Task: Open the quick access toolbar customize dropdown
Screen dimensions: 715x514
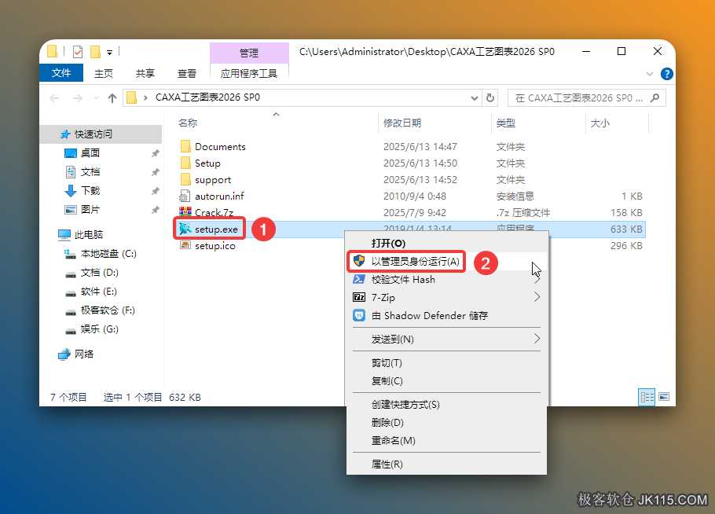Action: click(x=109, y=53)
